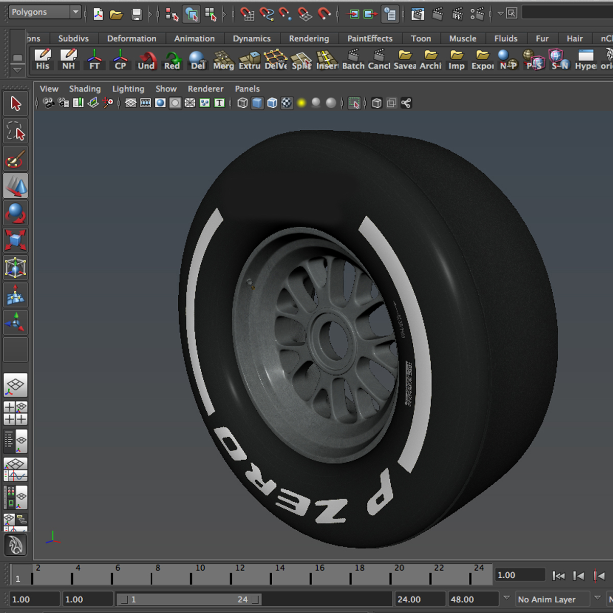Switch to Hypershade/Persp layout

click(x=15, y=498)
